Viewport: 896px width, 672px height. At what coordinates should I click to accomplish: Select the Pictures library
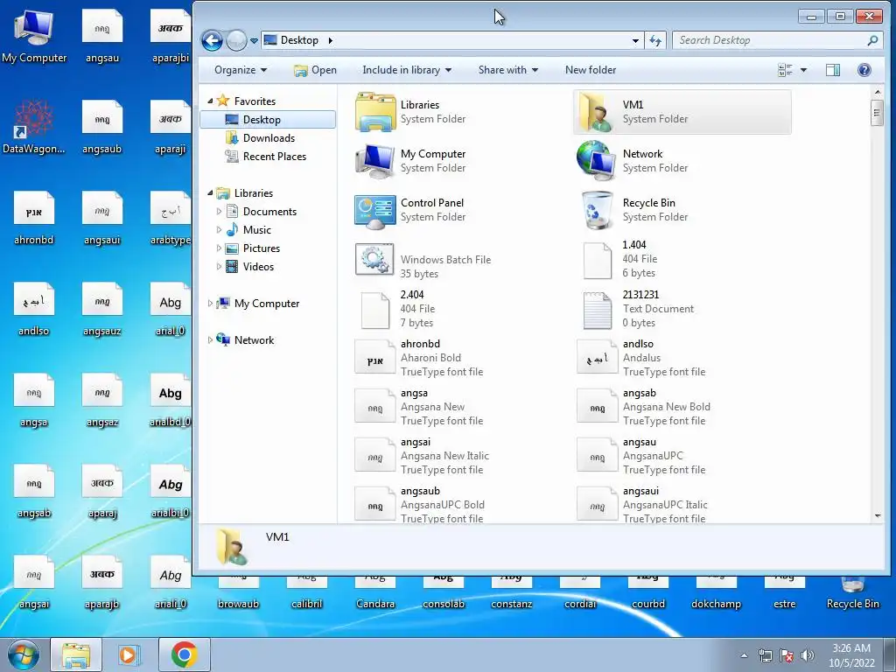pyautogui.click(x=261, y=248)
